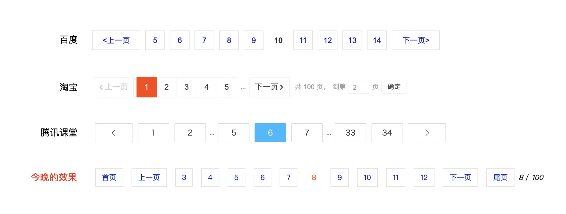Click Baidu '下一页>' next page button
The width and height of the screenshot is (566, 214).
click(416, 40)
